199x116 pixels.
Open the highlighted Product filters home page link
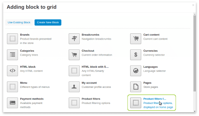pos(155,99)
